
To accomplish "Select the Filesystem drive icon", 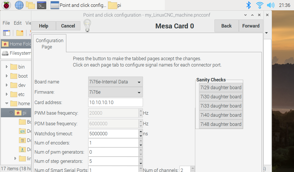I will click(5, 53).
